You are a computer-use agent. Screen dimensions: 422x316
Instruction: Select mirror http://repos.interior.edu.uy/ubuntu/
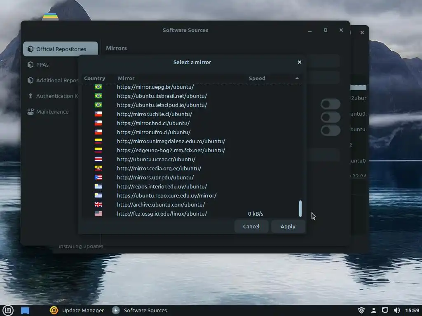162,186
